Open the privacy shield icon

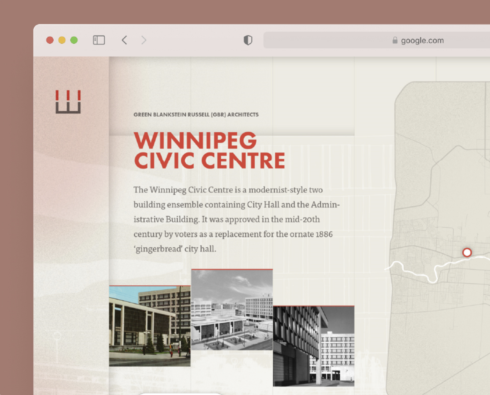248,40
